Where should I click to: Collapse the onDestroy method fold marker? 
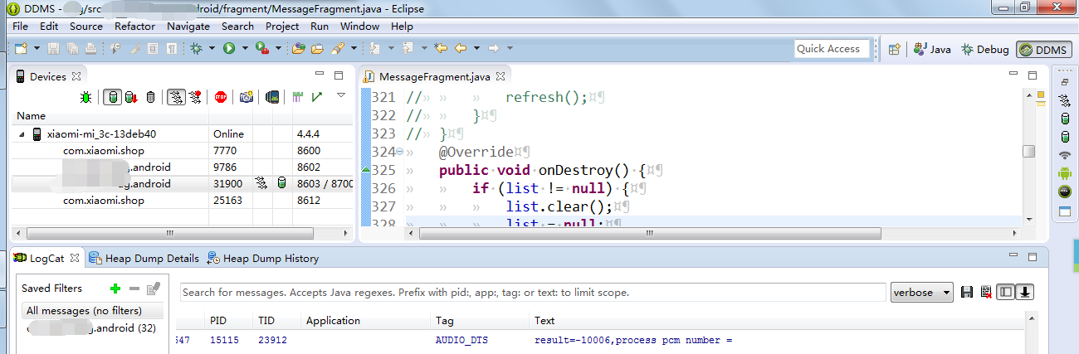400,152
